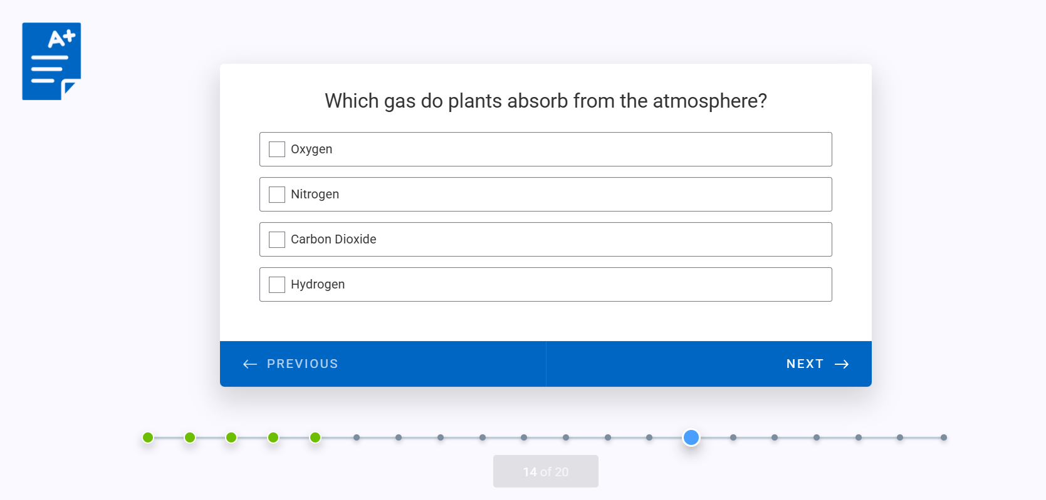
Task: Click the left arrow icon beside Previous
Action: pyautogui.click(x=250, y=364)
